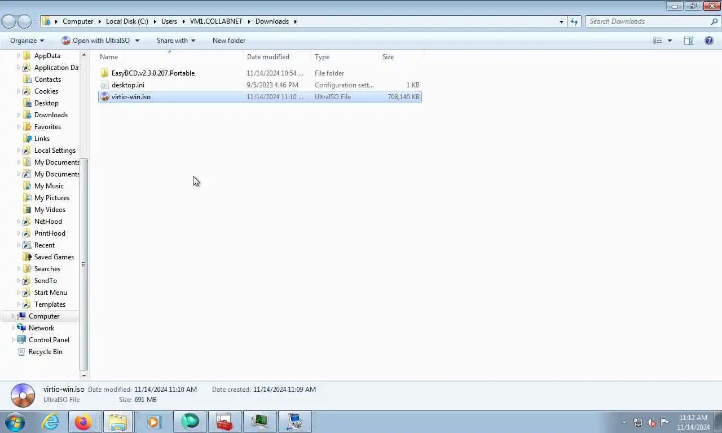Screen dimensions: 722x433
Task: Launch Internet Explorer from the taskbar
Action: coord(51,422)
